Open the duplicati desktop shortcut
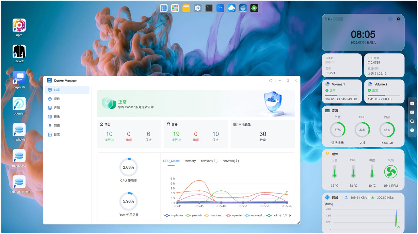This screenshot has height=234, width=418. (19, 78)
